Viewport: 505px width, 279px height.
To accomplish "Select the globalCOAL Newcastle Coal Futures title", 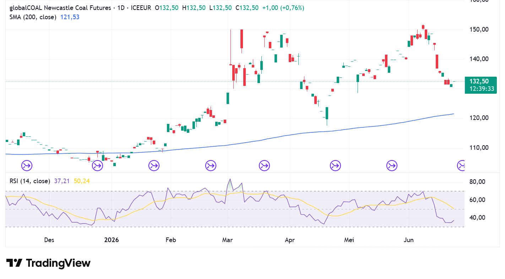I will pyautogui.click(x=60, y=8).
